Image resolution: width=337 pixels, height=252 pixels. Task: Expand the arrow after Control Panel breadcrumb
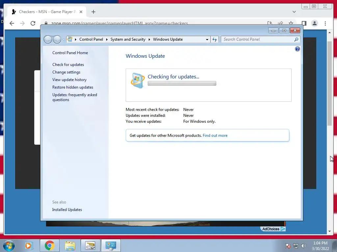[107, 39]
